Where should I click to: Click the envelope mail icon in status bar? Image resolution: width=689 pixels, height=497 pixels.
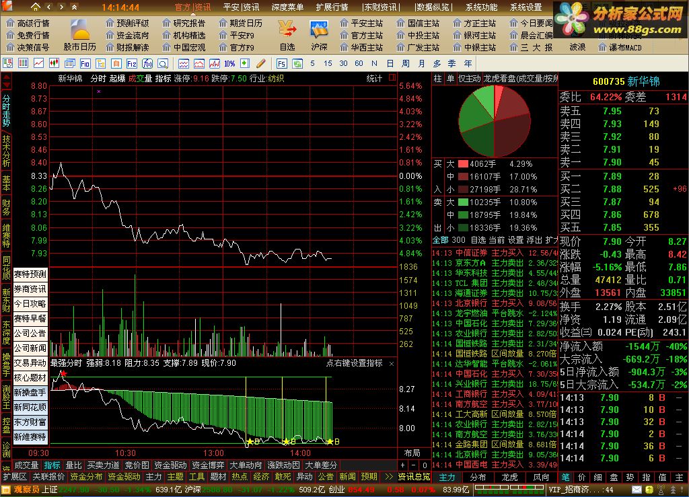coord(637,489)
